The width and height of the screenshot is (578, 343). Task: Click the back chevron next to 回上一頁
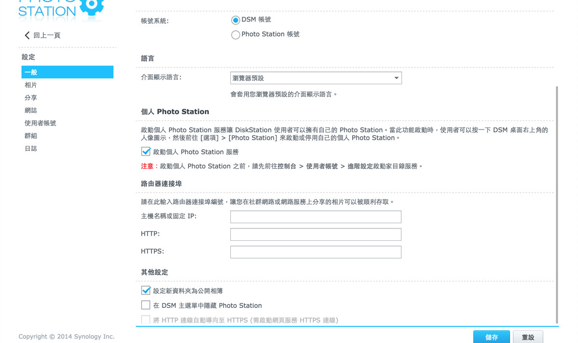(x=27, y=35)
